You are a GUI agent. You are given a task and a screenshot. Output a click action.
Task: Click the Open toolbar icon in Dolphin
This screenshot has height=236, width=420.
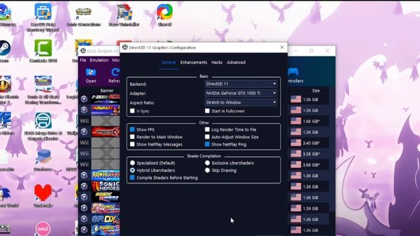91,75
